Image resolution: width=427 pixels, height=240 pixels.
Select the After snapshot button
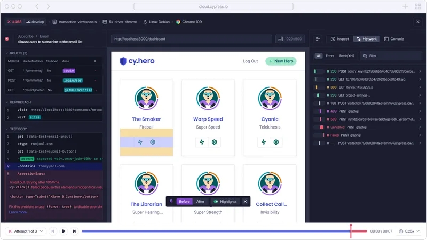point(201,202)
